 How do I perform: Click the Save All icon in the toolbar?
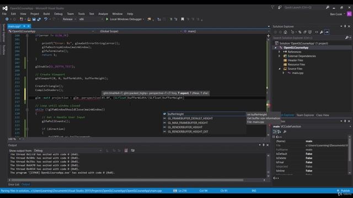click(39, 19)
